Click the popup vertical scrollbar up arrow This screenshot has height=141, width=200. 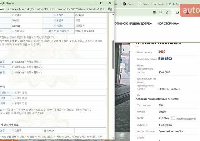pyautogui.click(x=113, y=14)
